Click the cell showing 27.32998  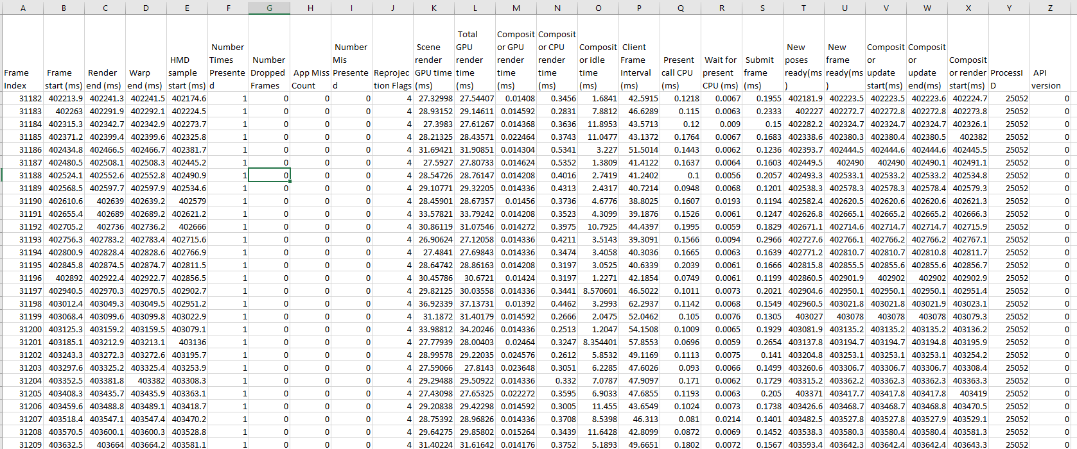tap(433, 98)
